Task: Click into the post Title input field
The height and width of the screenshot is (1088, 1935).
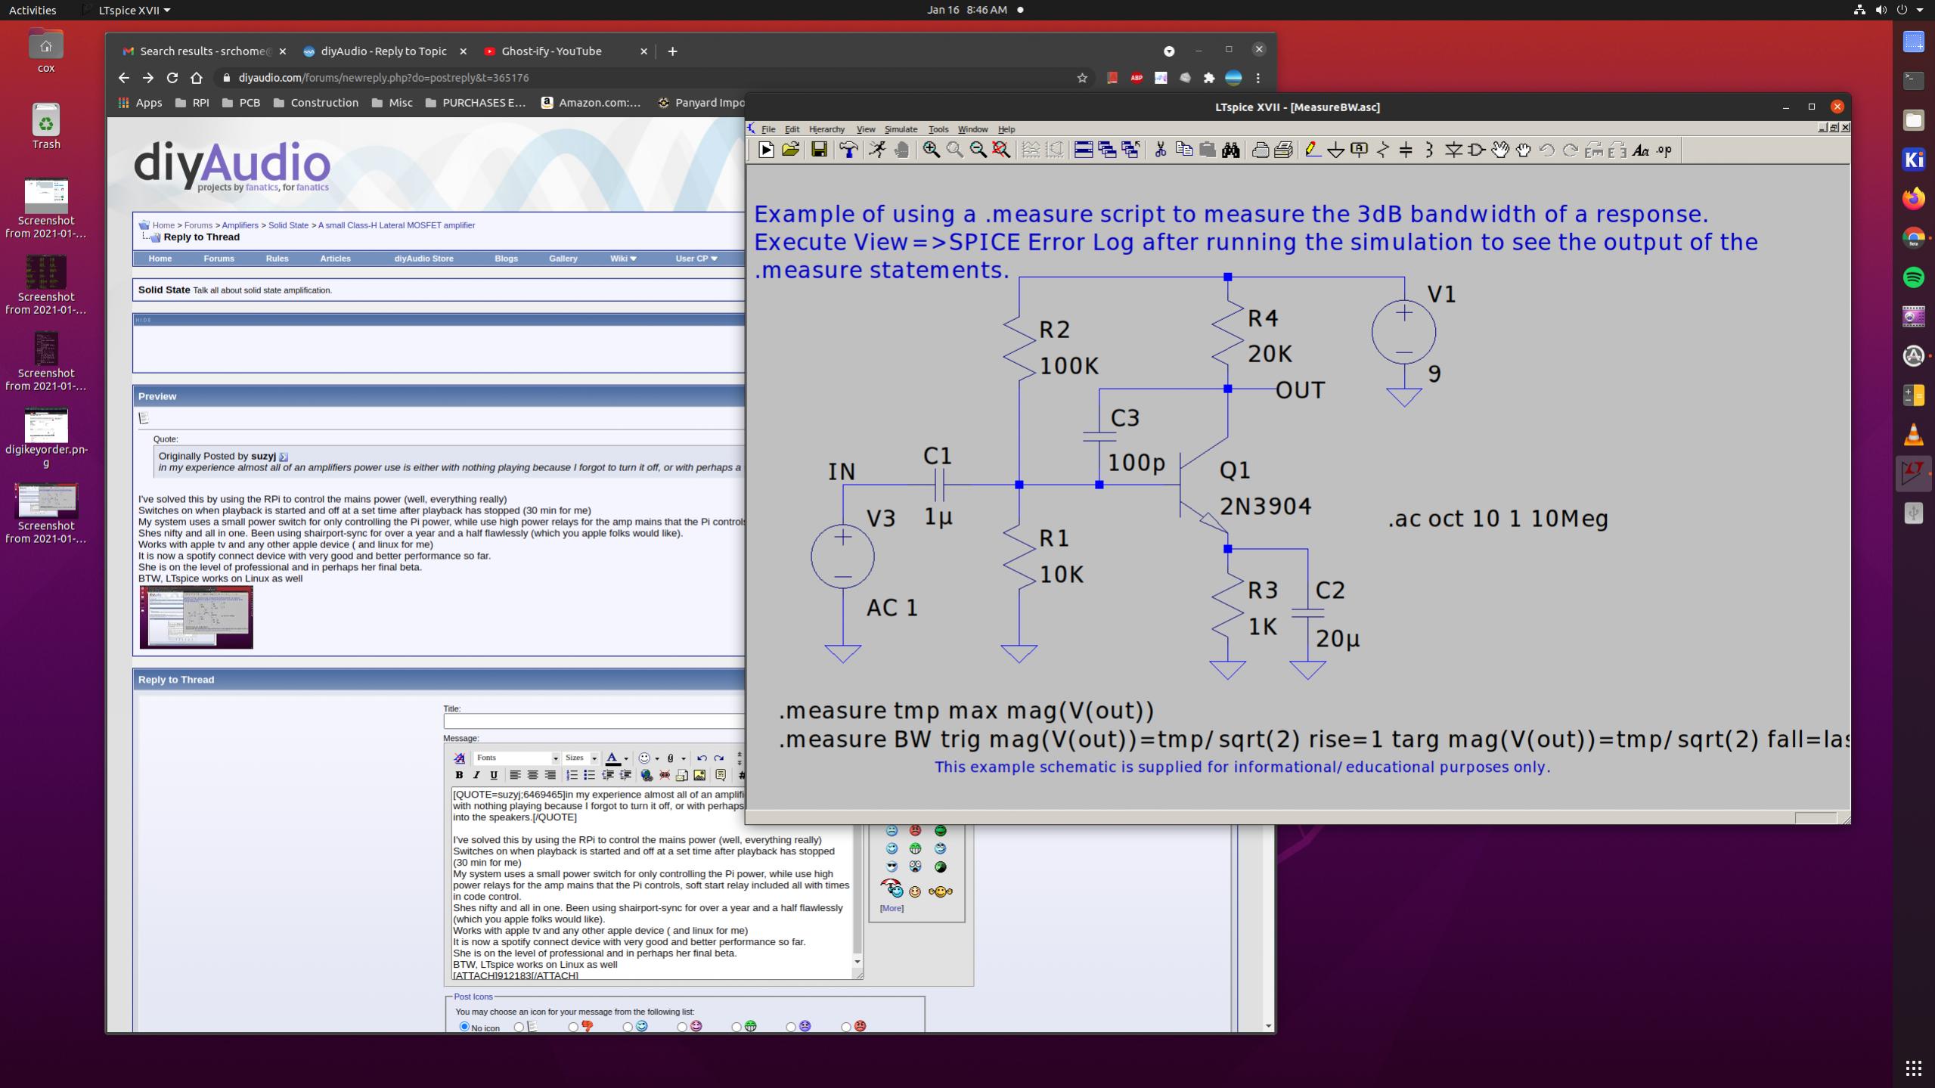Action: pyautogui.click(x=594, y=721)
